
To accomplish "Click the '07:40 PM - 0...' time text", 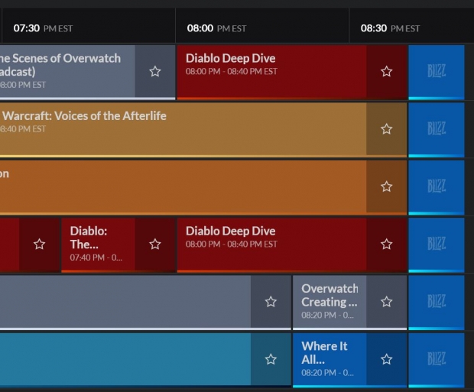I will pos(96,258).
